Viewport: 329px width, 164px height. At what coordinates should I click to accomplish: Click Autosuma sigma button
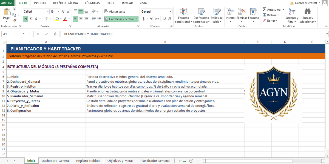pos(271,10)
